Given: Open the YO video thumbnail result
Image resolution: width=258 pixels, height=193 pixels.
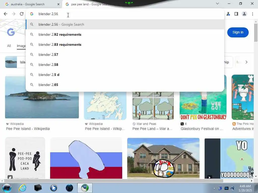Looking at the screenshot, I should click(229, 159).
